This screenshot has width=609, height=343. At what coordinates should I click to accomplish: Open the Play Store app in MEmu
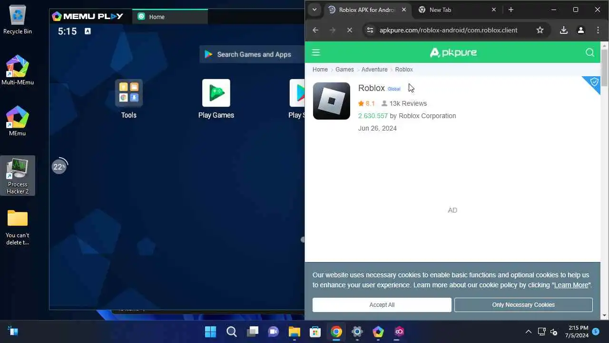coord(297,99)
